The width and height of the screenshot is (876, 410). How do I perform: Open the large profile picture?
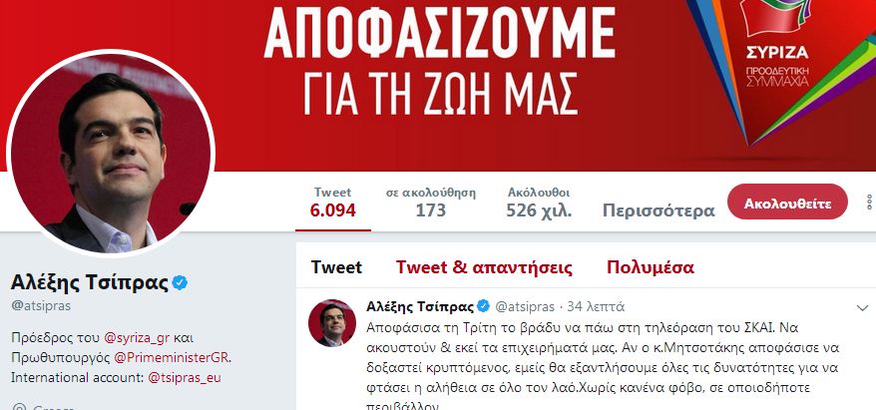[111, 152]
